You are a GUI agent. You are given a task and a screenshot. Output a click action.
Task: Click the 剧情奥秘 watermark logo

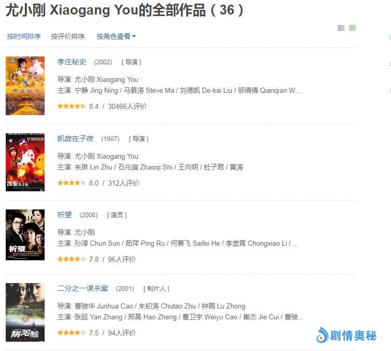pyautogui.click(x=346, y=335)
